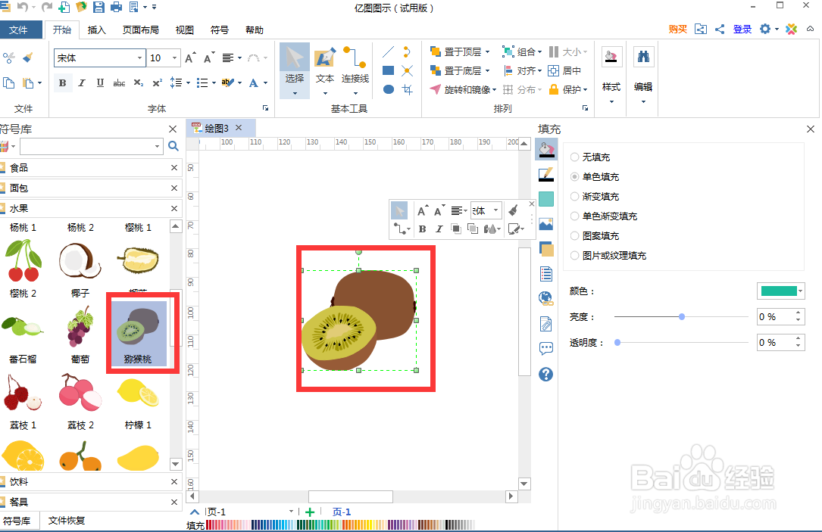822x532 pixels.
Task: Click the save icon in title bar
Action: [x=98, y=7]
